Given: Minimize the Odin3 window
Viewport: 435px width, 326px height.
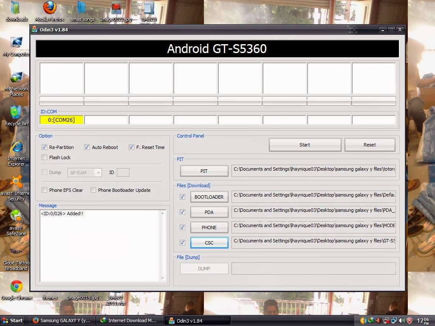Looking at the screenshot, I should pyautogui.click(x=383, y=29).
